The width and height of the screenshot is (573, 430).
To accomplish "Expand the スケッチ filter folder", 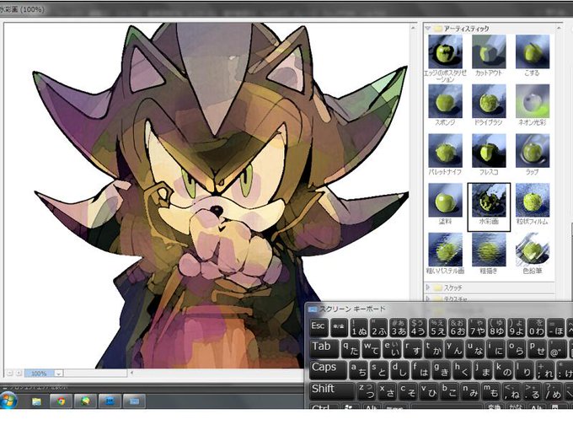I will pos(428,288).
